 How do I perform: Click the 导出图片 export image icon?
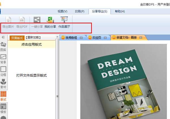(x=8, y=19)
